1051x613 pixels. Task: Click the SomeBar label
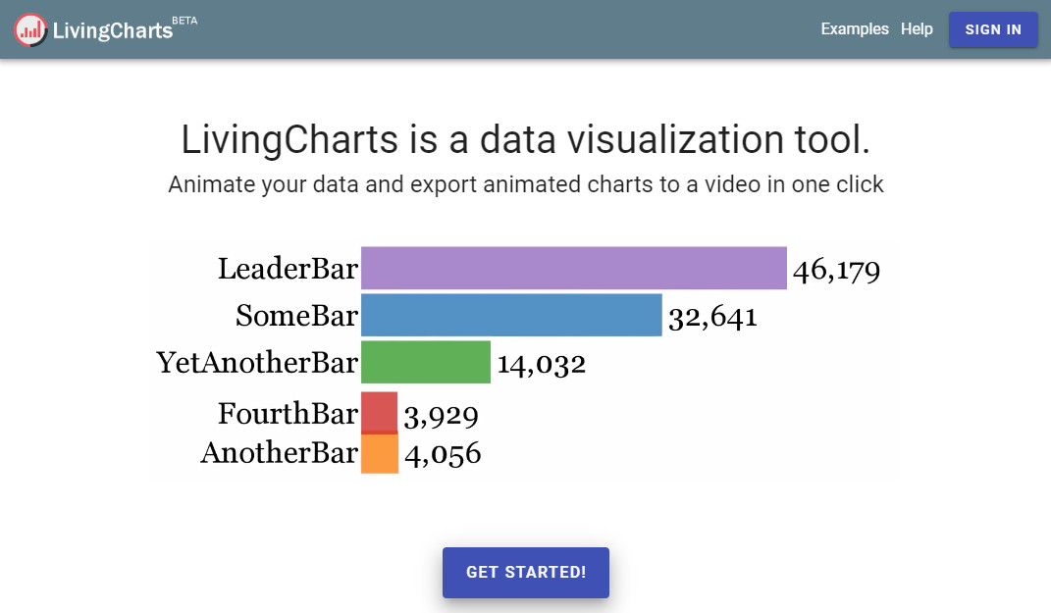pyautogui.click(x=296, y=316)
